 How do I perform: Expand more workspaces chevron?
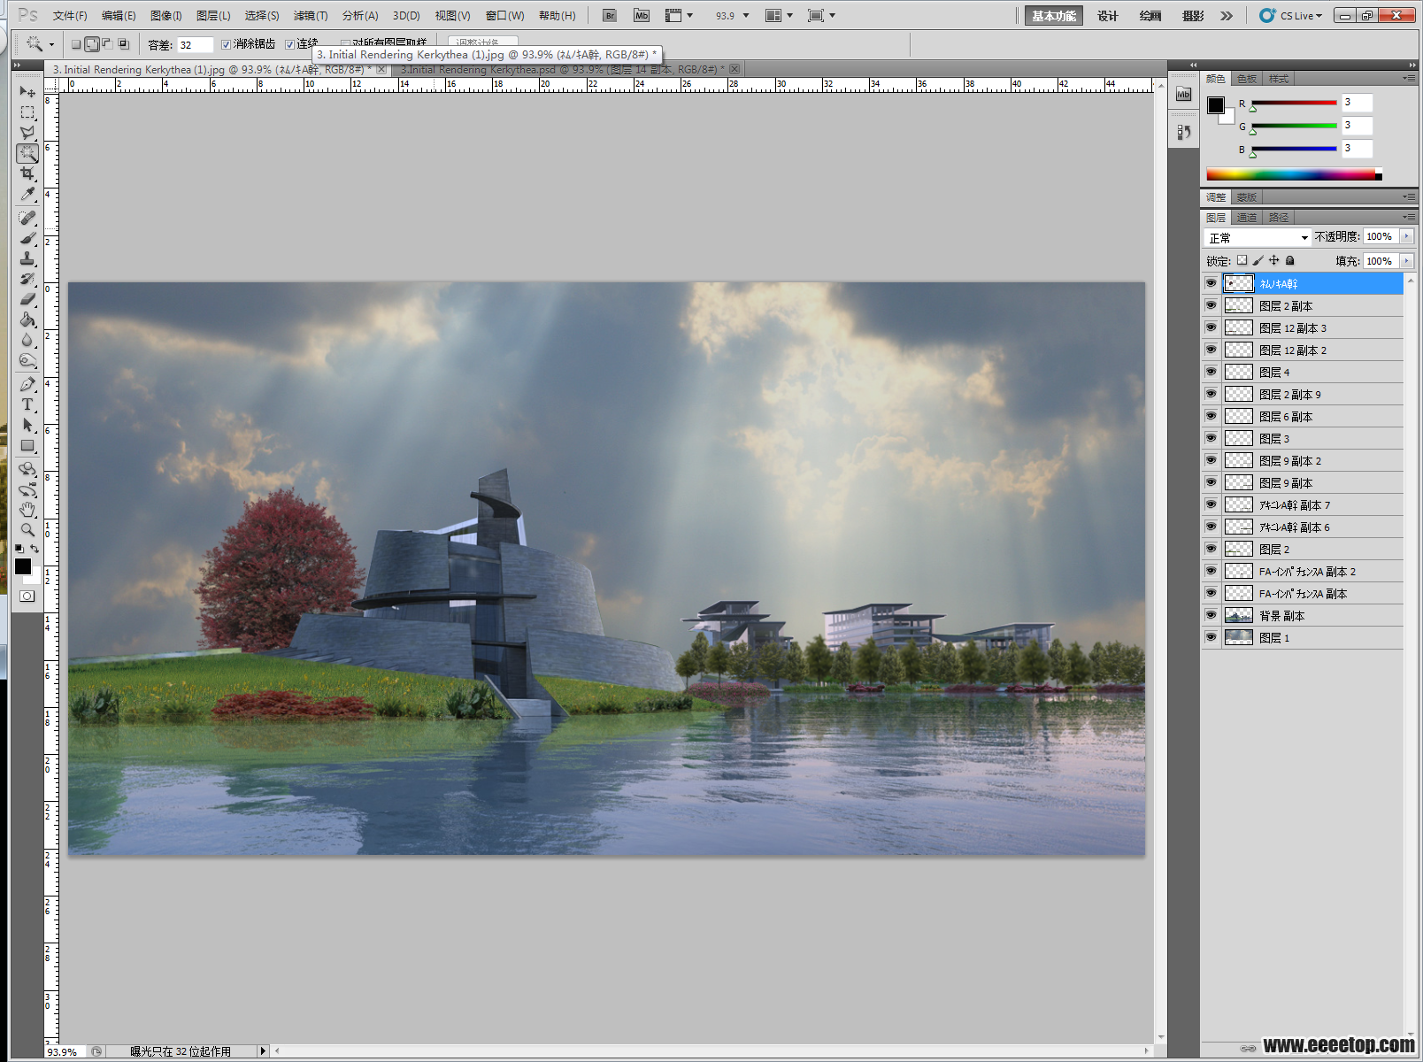1226,16
